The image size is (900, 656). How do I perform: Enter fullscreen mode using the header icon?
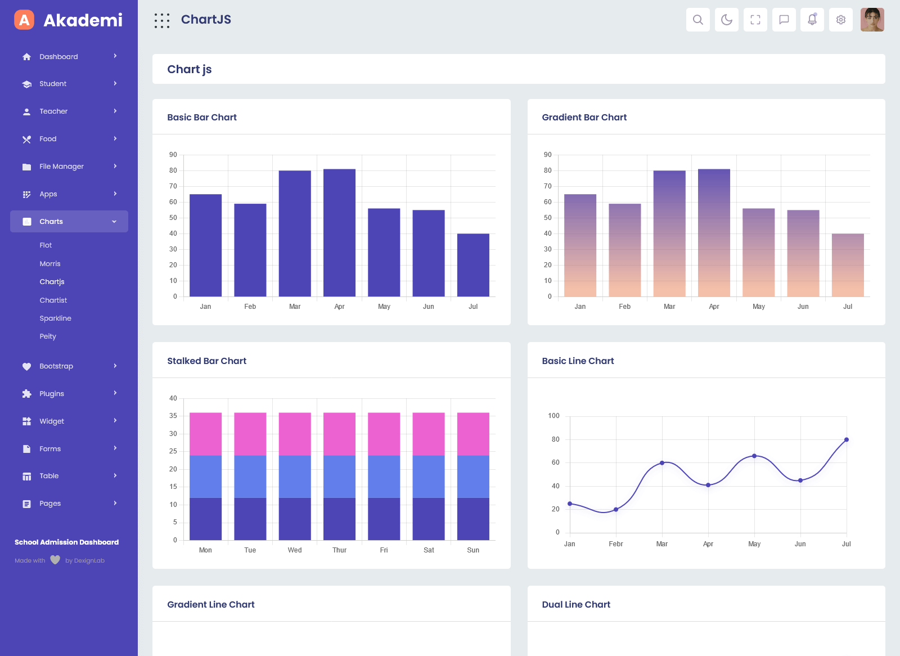755,20
